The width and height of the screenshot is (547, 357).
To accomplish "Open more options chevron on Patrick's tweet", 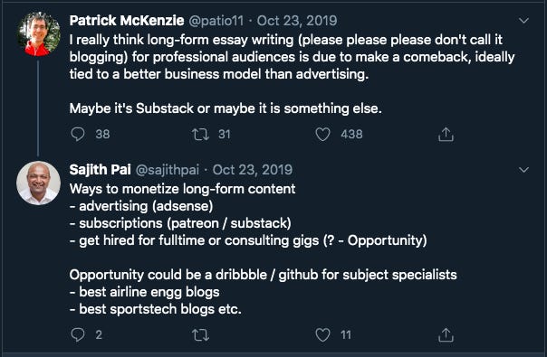I will pos(523,21).
